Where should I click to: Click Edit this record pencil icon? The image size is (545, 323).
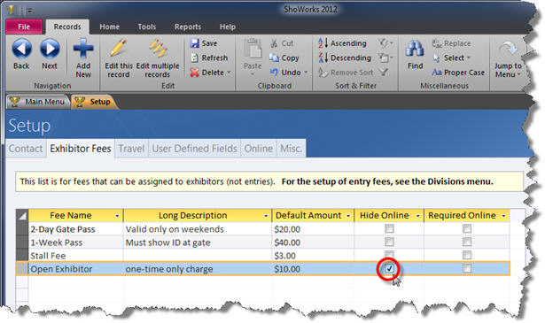click(x=118, y=48)
